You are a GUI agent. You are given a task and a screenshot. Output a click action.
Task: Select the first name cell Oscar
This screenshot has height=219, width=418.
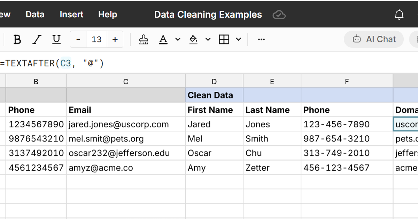[x=214, y=153]
